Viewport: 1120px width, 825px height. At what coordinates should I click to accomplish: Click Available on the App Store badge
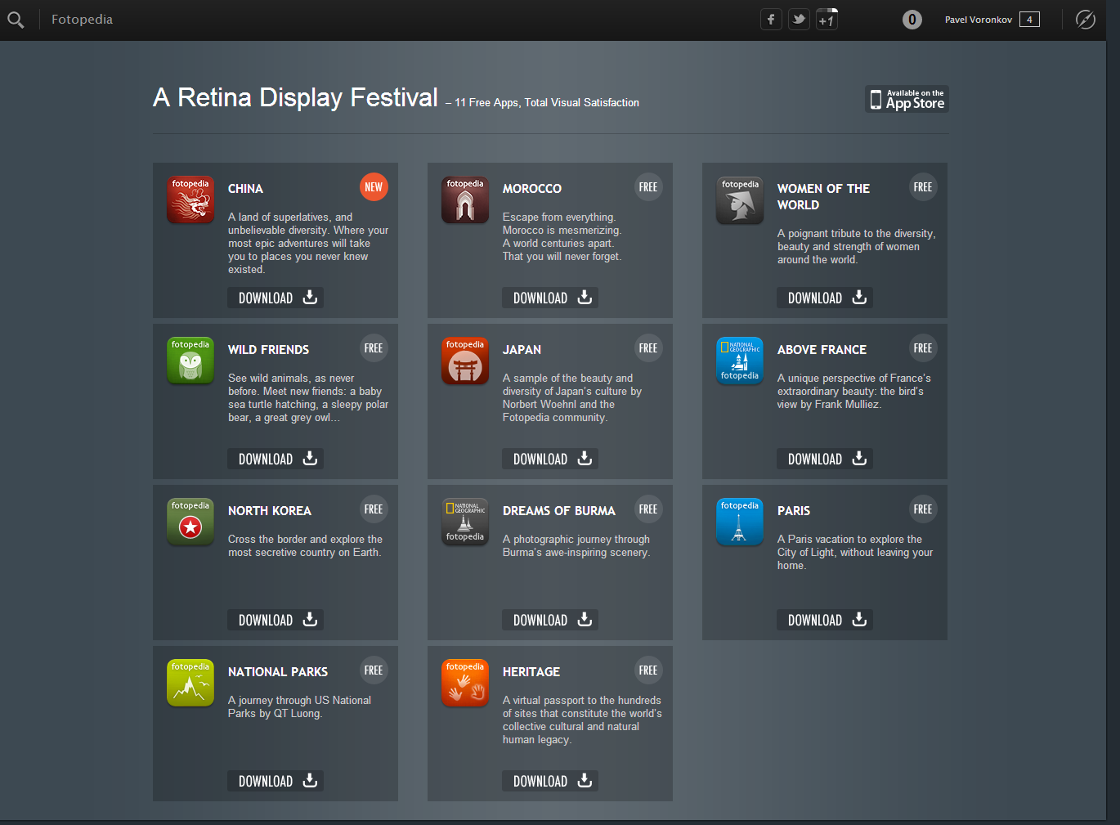pos(907,99)
